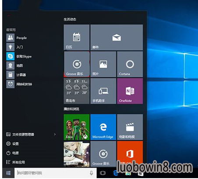Launch 获取Skype from the most used list
This screenshot has height=179, width=198.
[x=19, y=56]
